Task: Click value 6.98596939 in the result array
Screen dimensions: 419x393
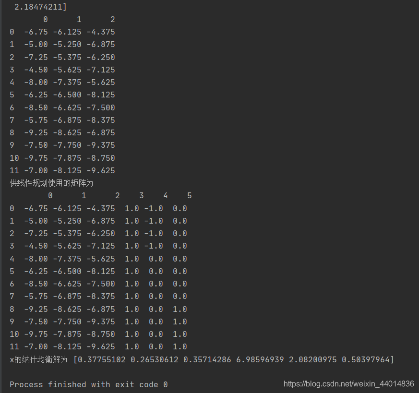Action: click(x=260, y=359)
